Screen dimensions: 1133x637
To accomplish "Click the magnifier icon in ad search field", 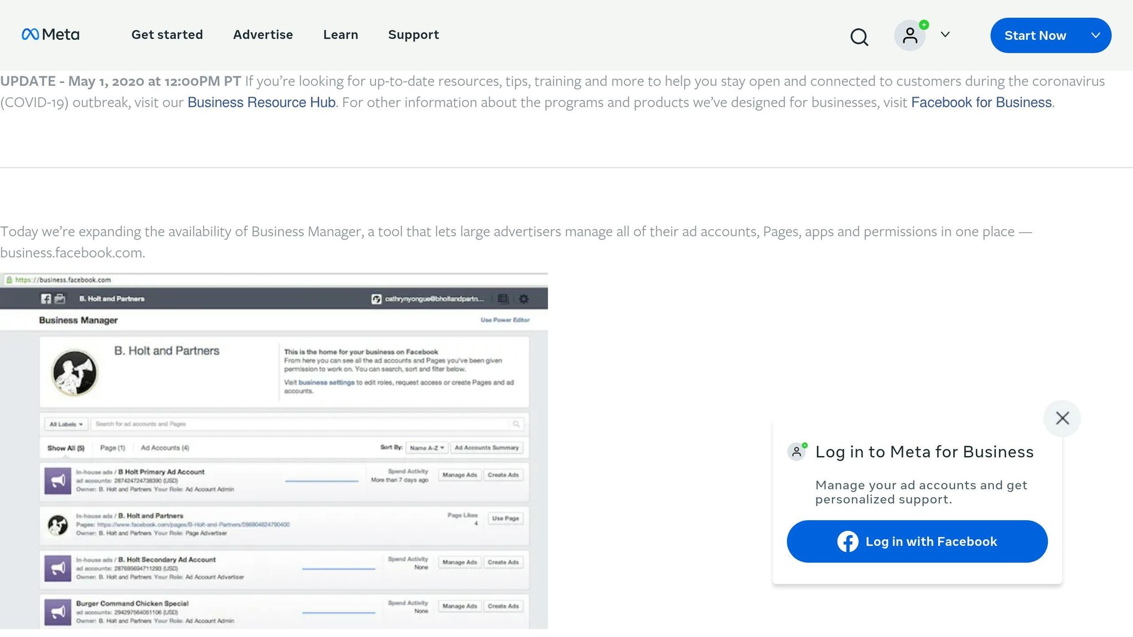I will tap(516, 424).
